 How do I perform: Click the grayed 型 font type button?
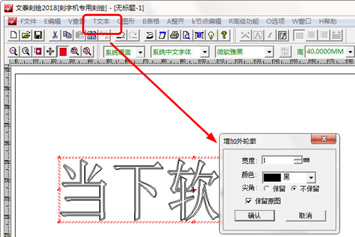(285, 52)
